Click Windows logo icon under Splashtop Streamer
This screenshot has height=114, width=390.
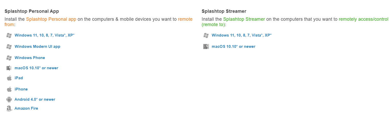[x=206, y=35]
